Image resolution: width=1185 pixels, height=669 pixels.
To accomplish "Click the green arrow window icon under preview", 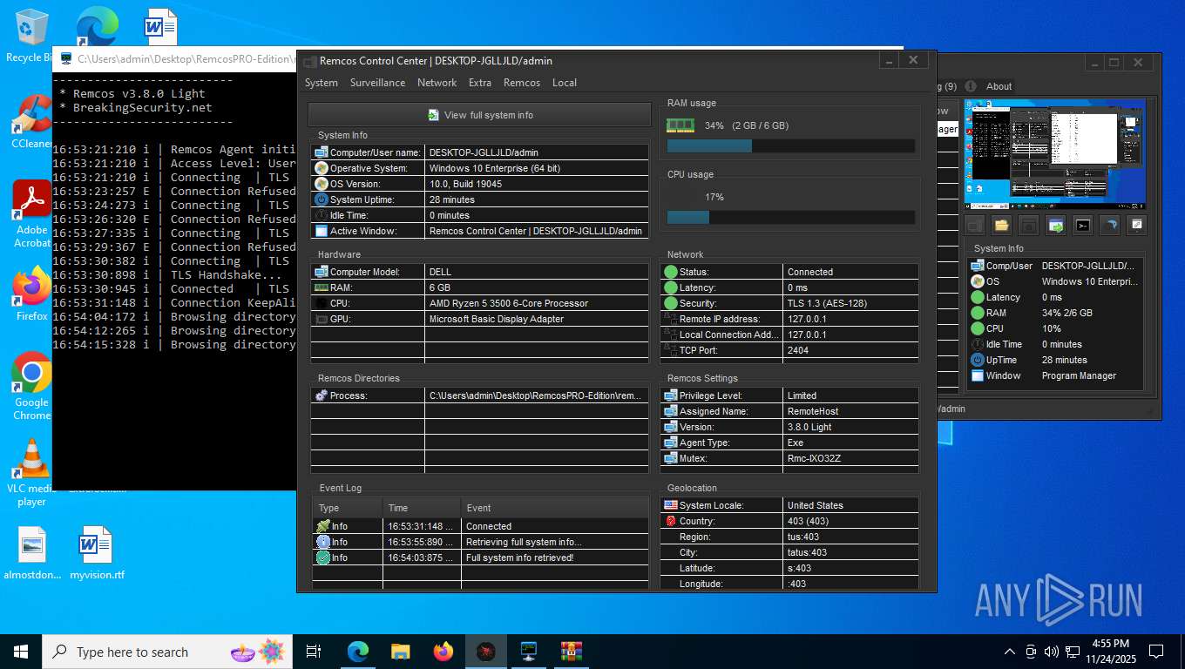I will coord(1055,226).
